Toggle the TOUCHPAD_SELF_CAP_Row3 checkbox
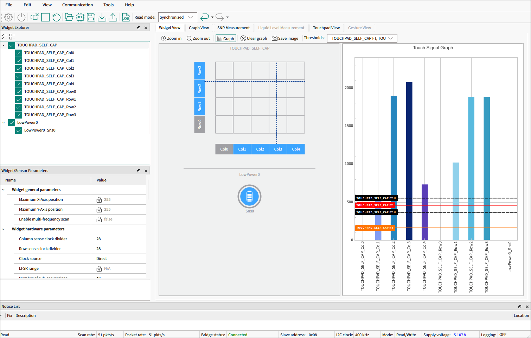The width and height of the screenshot is (531, 338). 19,115
